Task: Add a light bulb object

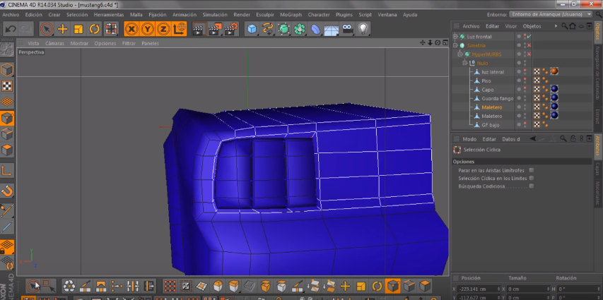Action: click(363, 29)
